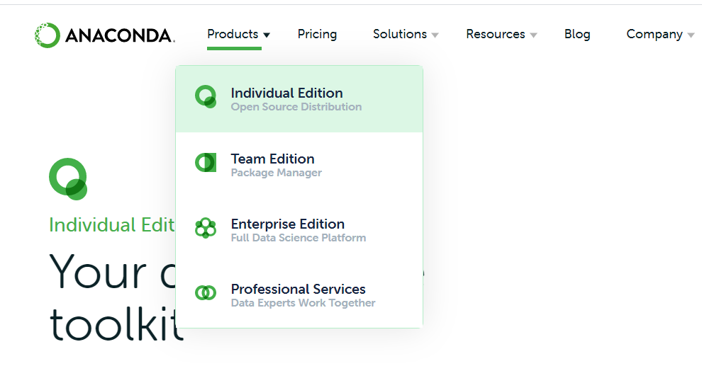
Task: Select Team Edition from dropdown
Action: tap(299, 165)
